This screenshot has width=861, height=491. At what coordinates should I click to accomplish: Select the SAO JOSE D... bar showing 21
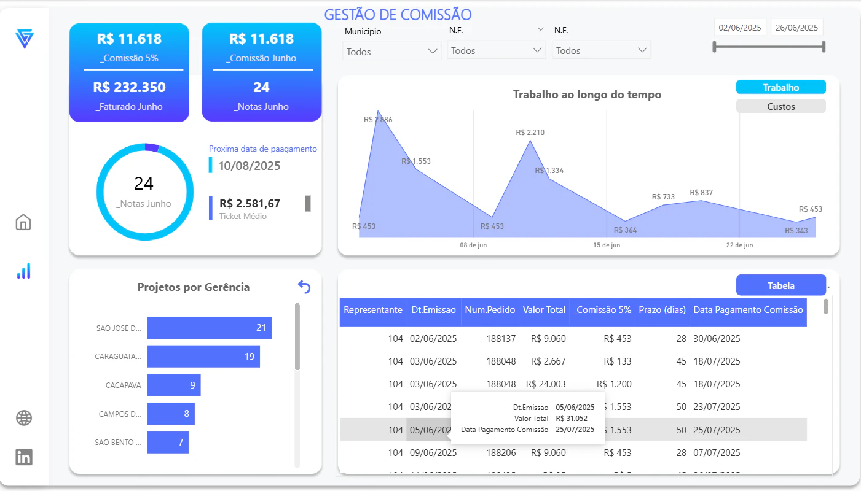[x=210, y=328]
